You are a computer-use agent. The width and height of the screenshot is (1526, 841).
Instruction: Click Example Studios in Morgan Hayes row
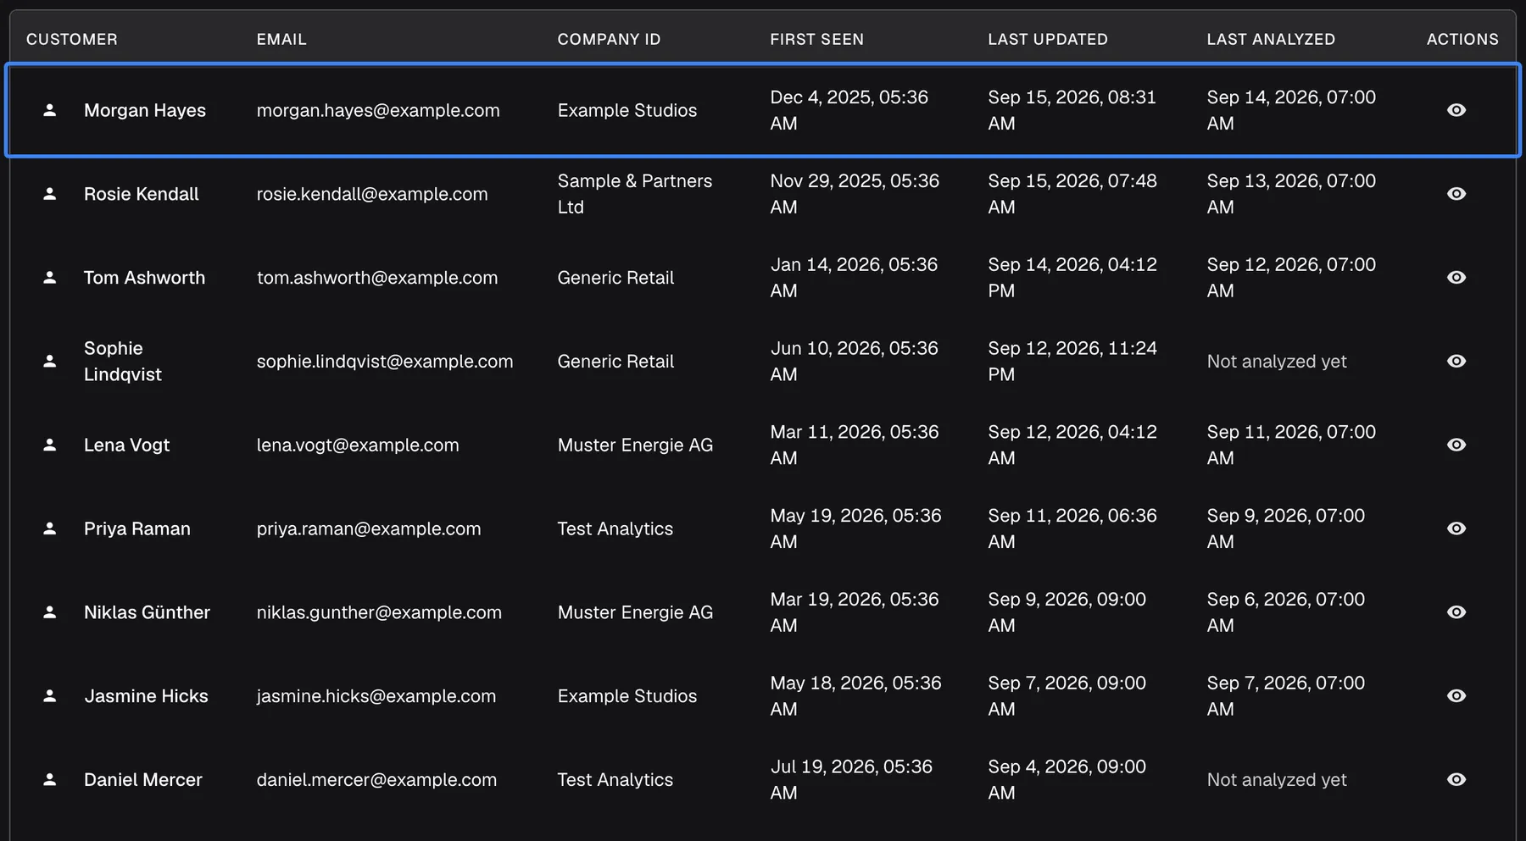(627, 110)
